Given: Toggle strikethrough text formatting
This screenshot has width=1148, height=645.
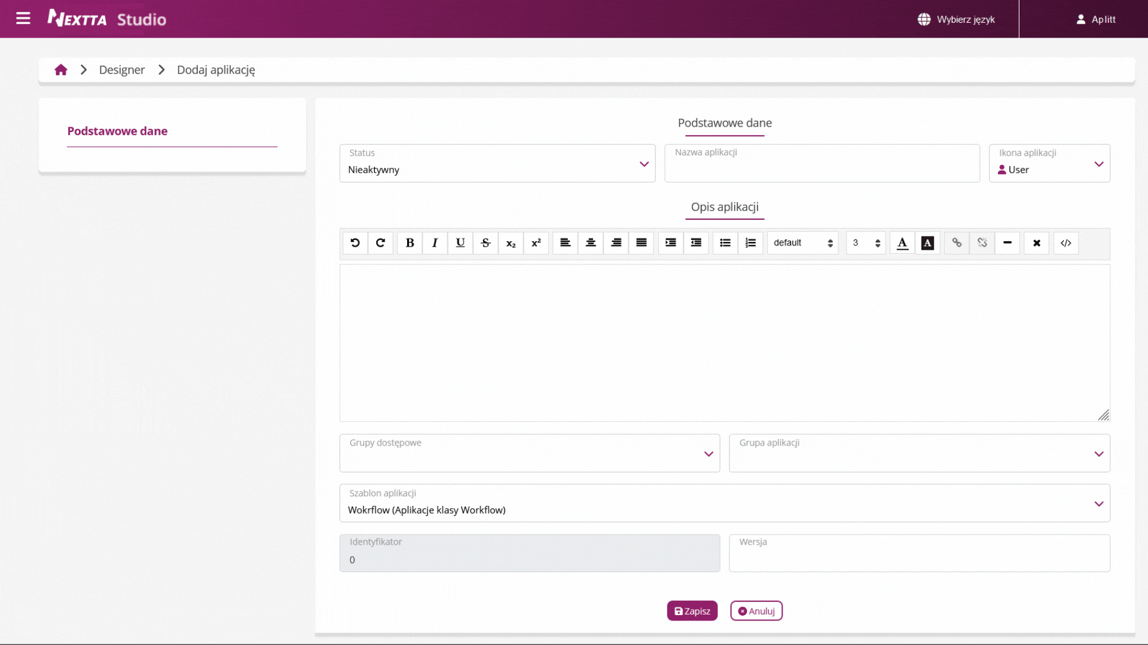Looking at the screenshot, I should 486,243.
